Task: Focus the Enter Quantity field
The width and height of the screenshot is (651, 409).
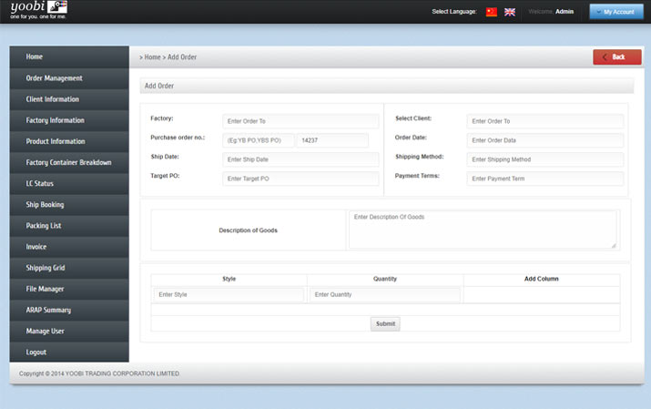Action: point(385,295)
